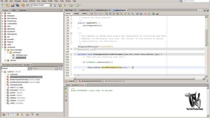
Task: Click the Build Project hammer icon
Action: pyautogui.click(x=55, y=5)
